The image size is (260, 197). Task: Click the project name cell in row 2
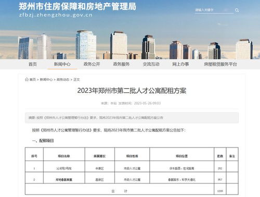click(64, 180)
